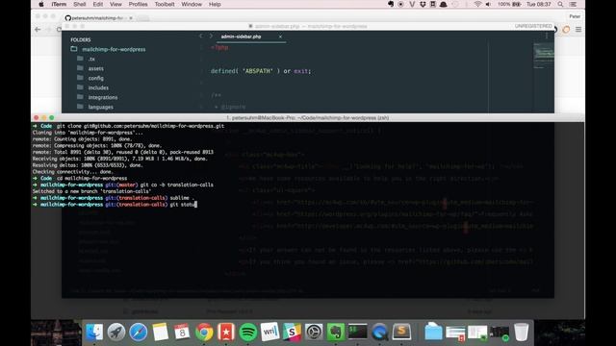
Task: Open the Wi-Fi status menu
Action: pos(477,4)
